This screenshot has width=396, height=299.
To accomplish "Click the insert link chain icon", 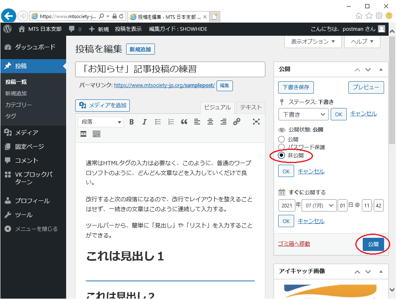I will 237,122.
